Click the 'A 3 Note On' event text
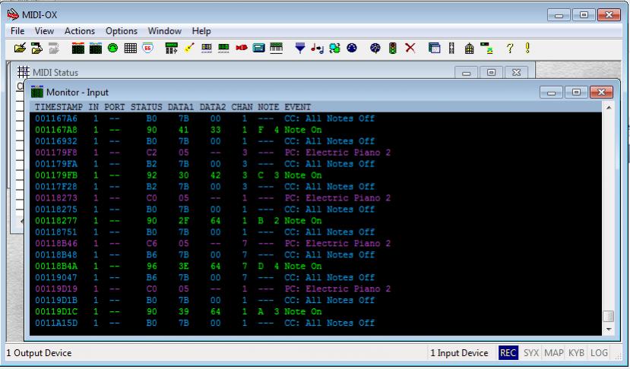Viewport: 630px width, 369px height. pos(290,311)
